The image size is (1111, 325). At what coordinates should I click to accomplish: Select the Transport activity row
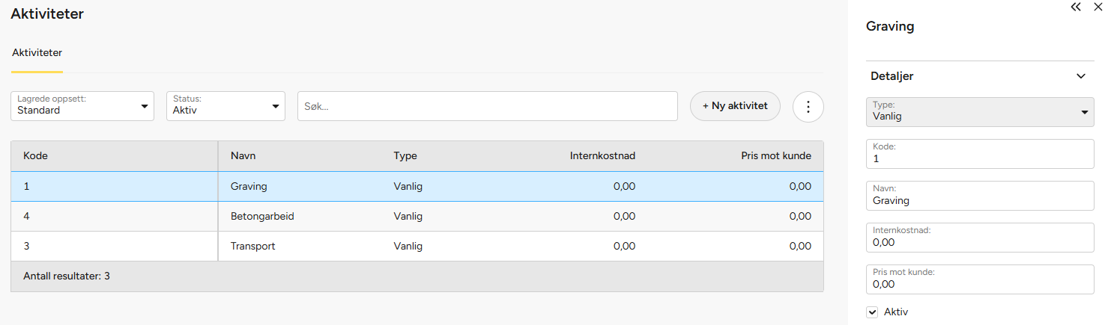click(x=417, y=246)
